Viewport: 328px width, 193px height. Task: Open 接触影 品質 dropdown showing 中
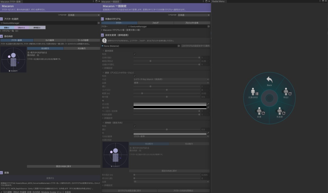tap(171, 182)
